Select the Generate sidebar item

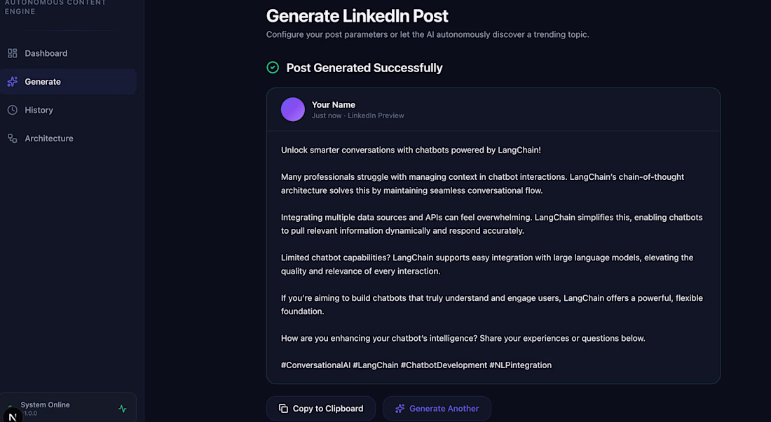[69, 81]
